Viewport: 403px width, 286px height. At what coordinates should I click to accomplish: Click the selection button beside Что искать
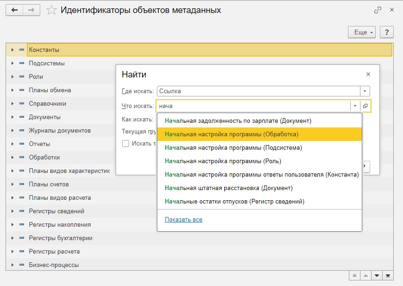(365, 106)
